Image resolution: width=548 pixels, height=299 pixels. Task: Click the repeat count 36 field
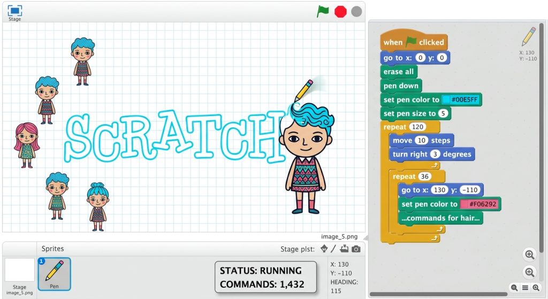pyautogui.click(x=424, y=177)
